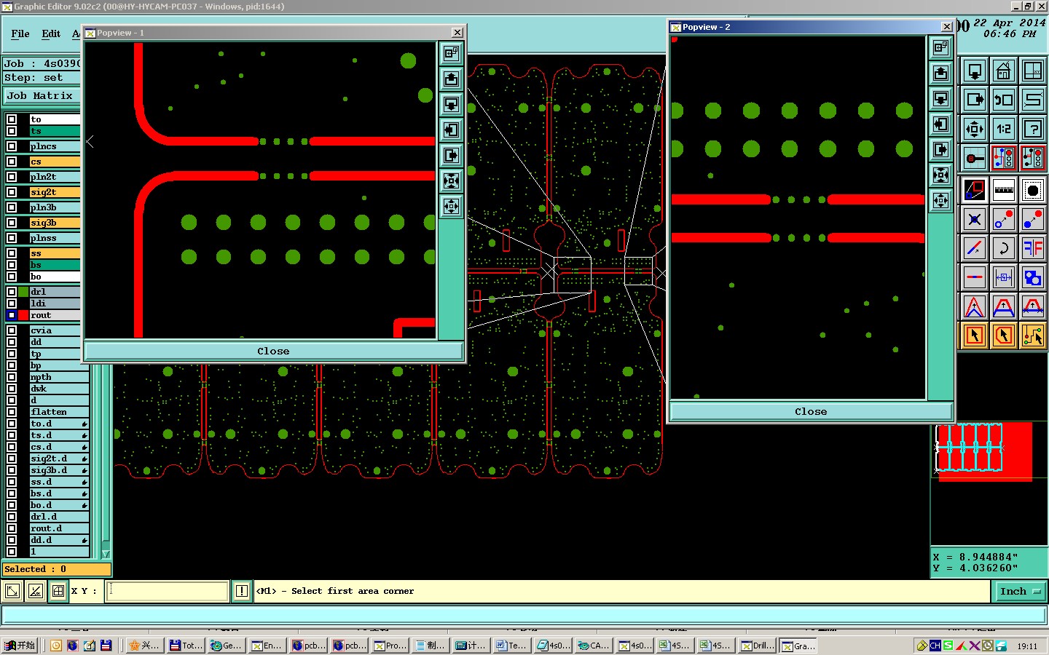This screenshot has width=1049, height=655.
Task: Select the 'ldi' layer row
Action: 55,303
